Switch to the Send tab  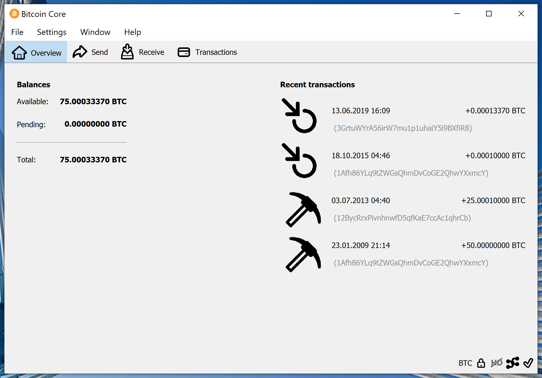click(x=91, y=52)
